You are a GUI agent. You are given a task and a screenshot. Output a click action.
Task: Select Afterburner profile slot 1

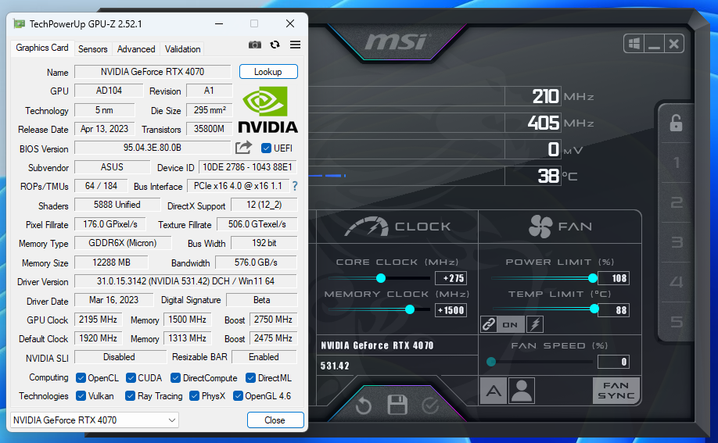tap(677, 163)
